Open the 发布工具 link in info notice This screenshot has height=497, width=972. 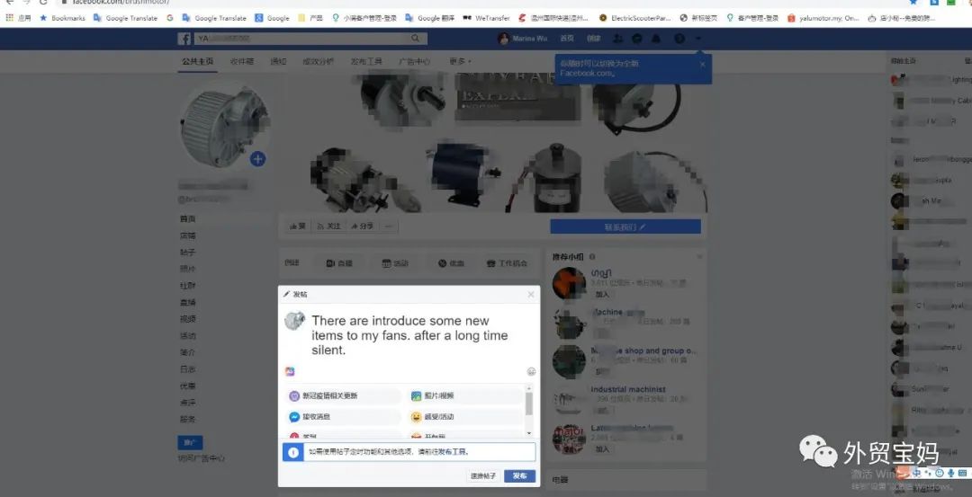(454, 452)
